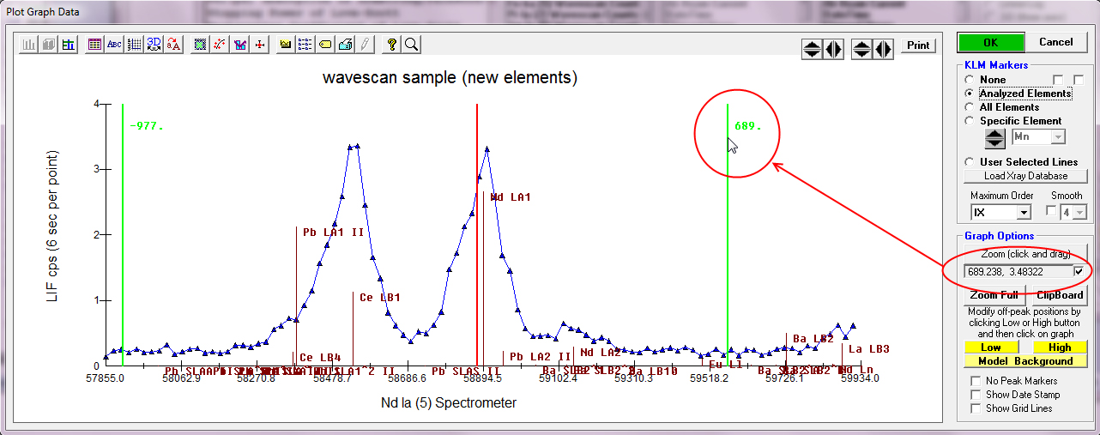Enable the Show Grid Lines checkbox

pyautogui.click(x=976, y=408)
